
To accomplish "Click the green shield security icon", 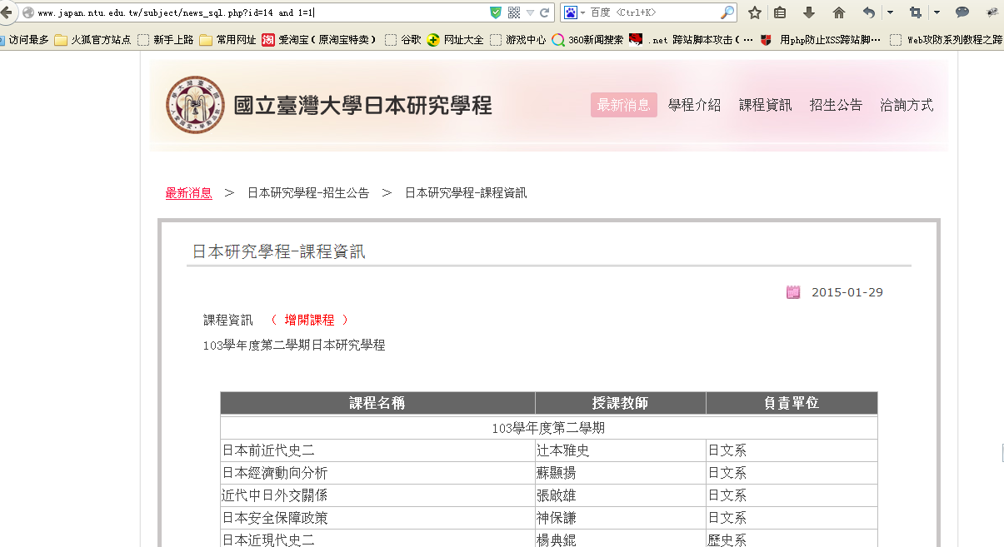I will pyautogui.click(x=496, y=12).
